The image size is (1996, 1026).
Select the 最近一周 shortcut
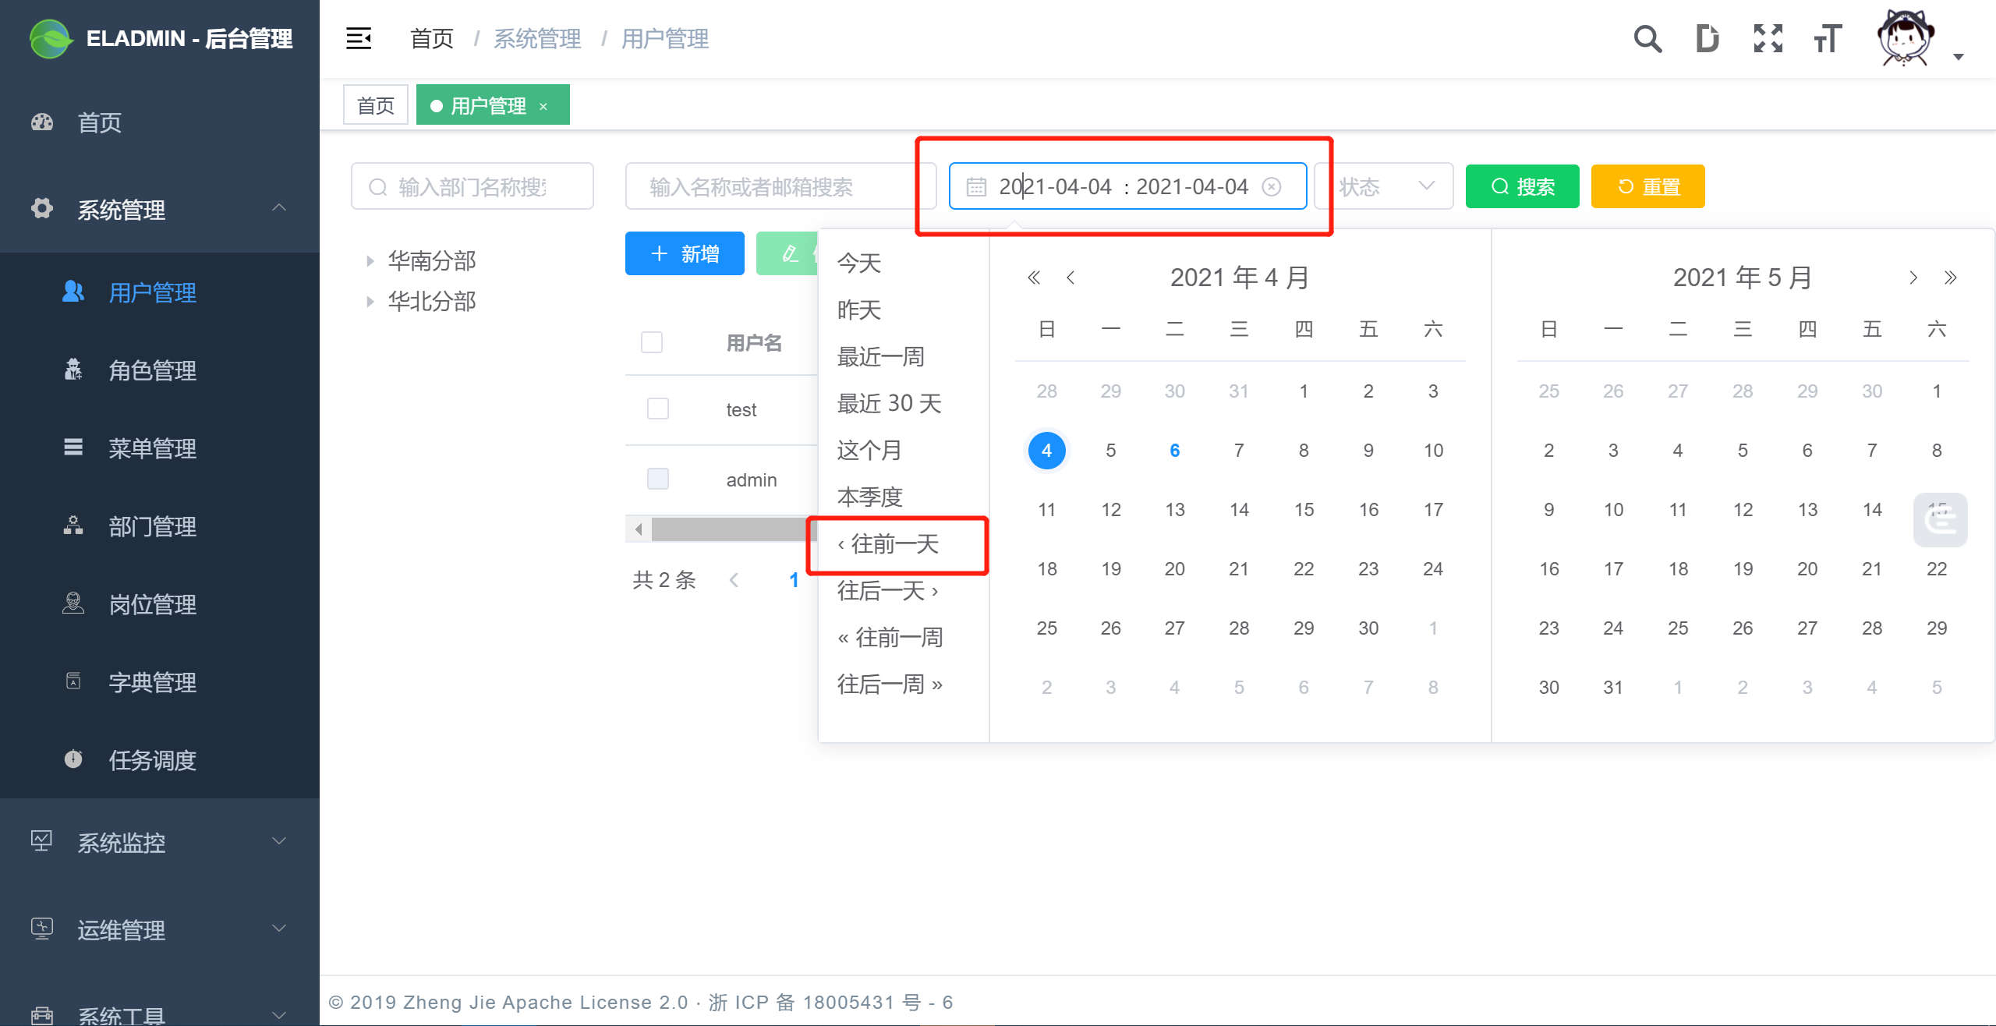tap(881, 356)
